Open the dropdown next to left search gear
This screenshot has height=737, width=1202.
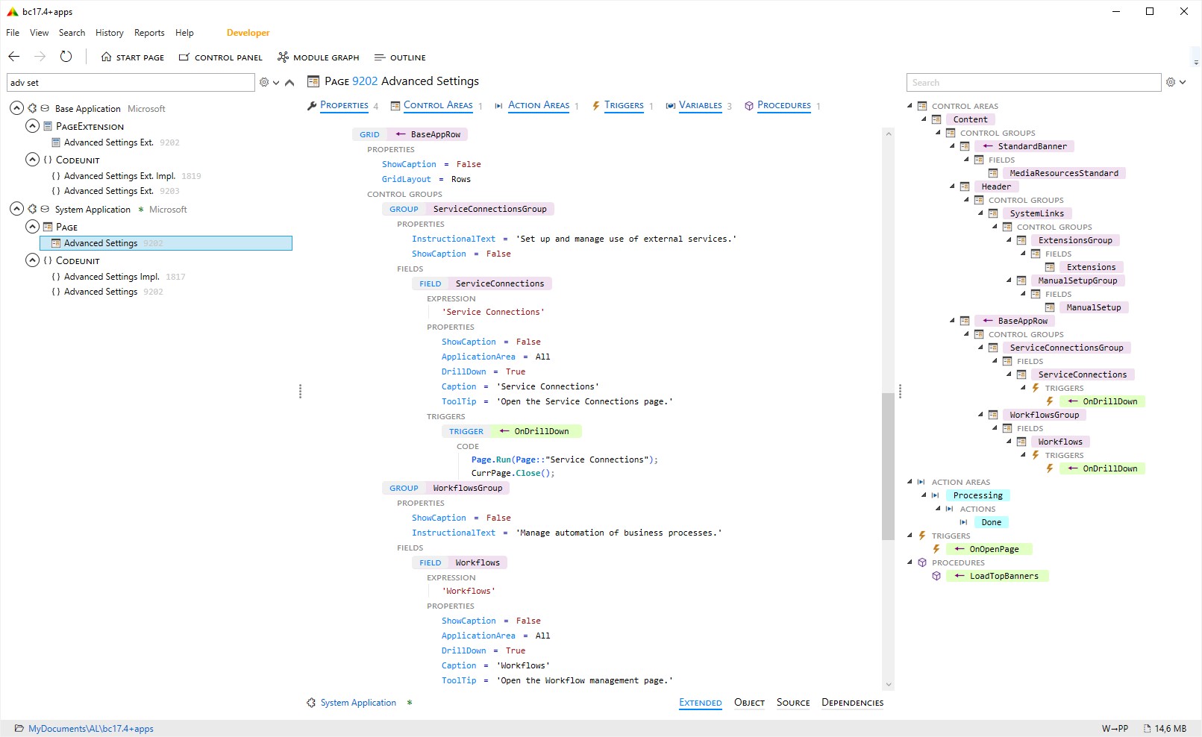point(276,83)
